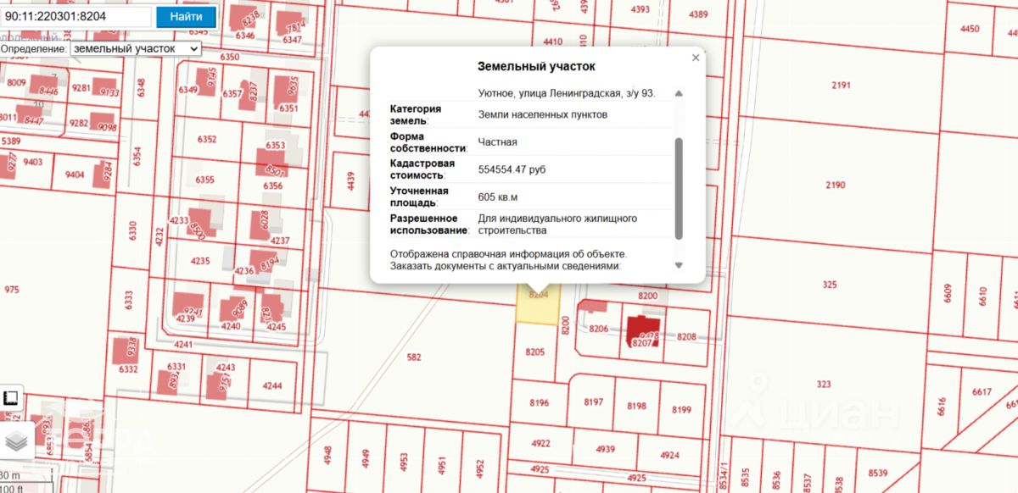This screenshot has width=1018, height=493.
Task: Click parcel 6330 on the map
Action: tap(131, 229)
